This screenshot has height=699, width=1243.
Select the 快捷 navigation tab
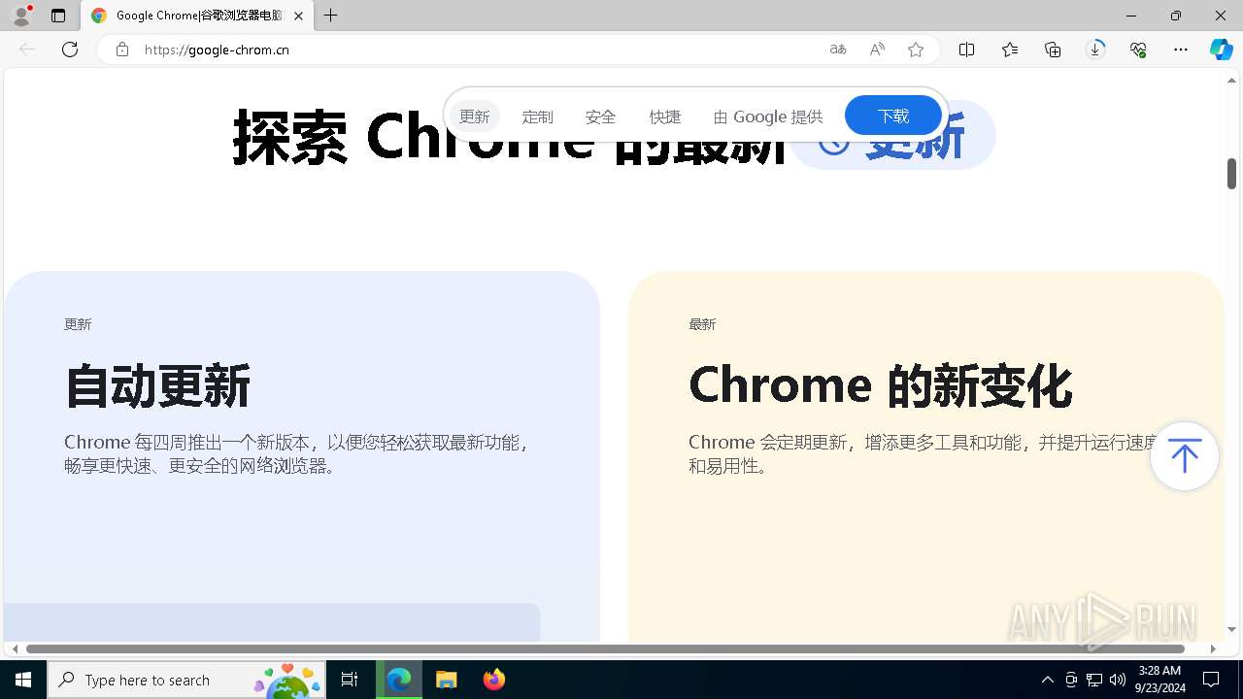click(665, 116)
